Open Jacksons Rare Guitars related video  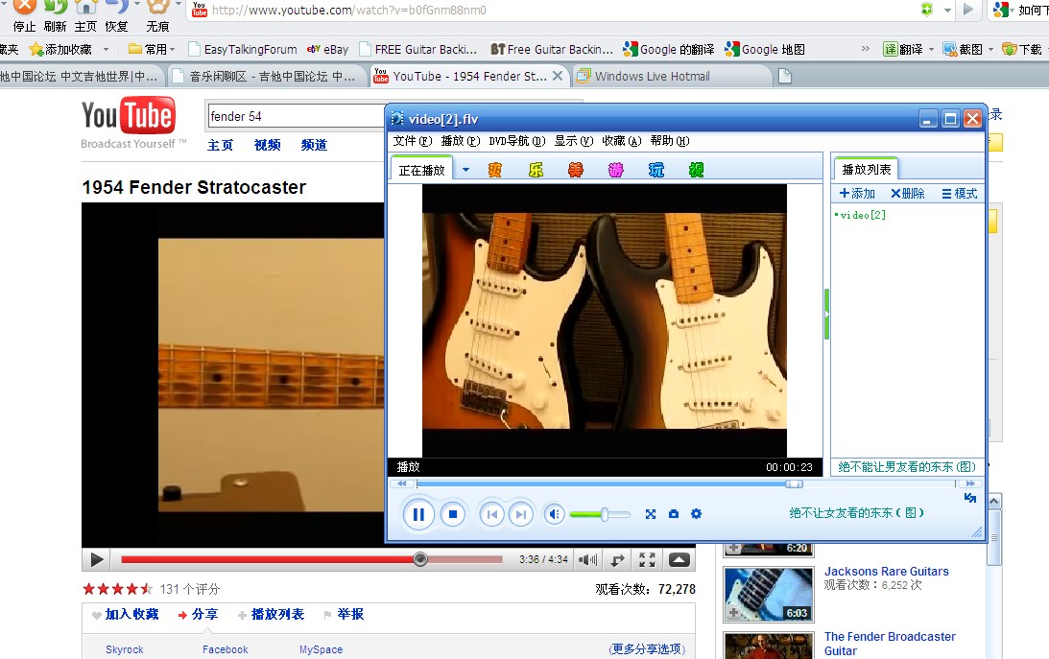point(887,572)
